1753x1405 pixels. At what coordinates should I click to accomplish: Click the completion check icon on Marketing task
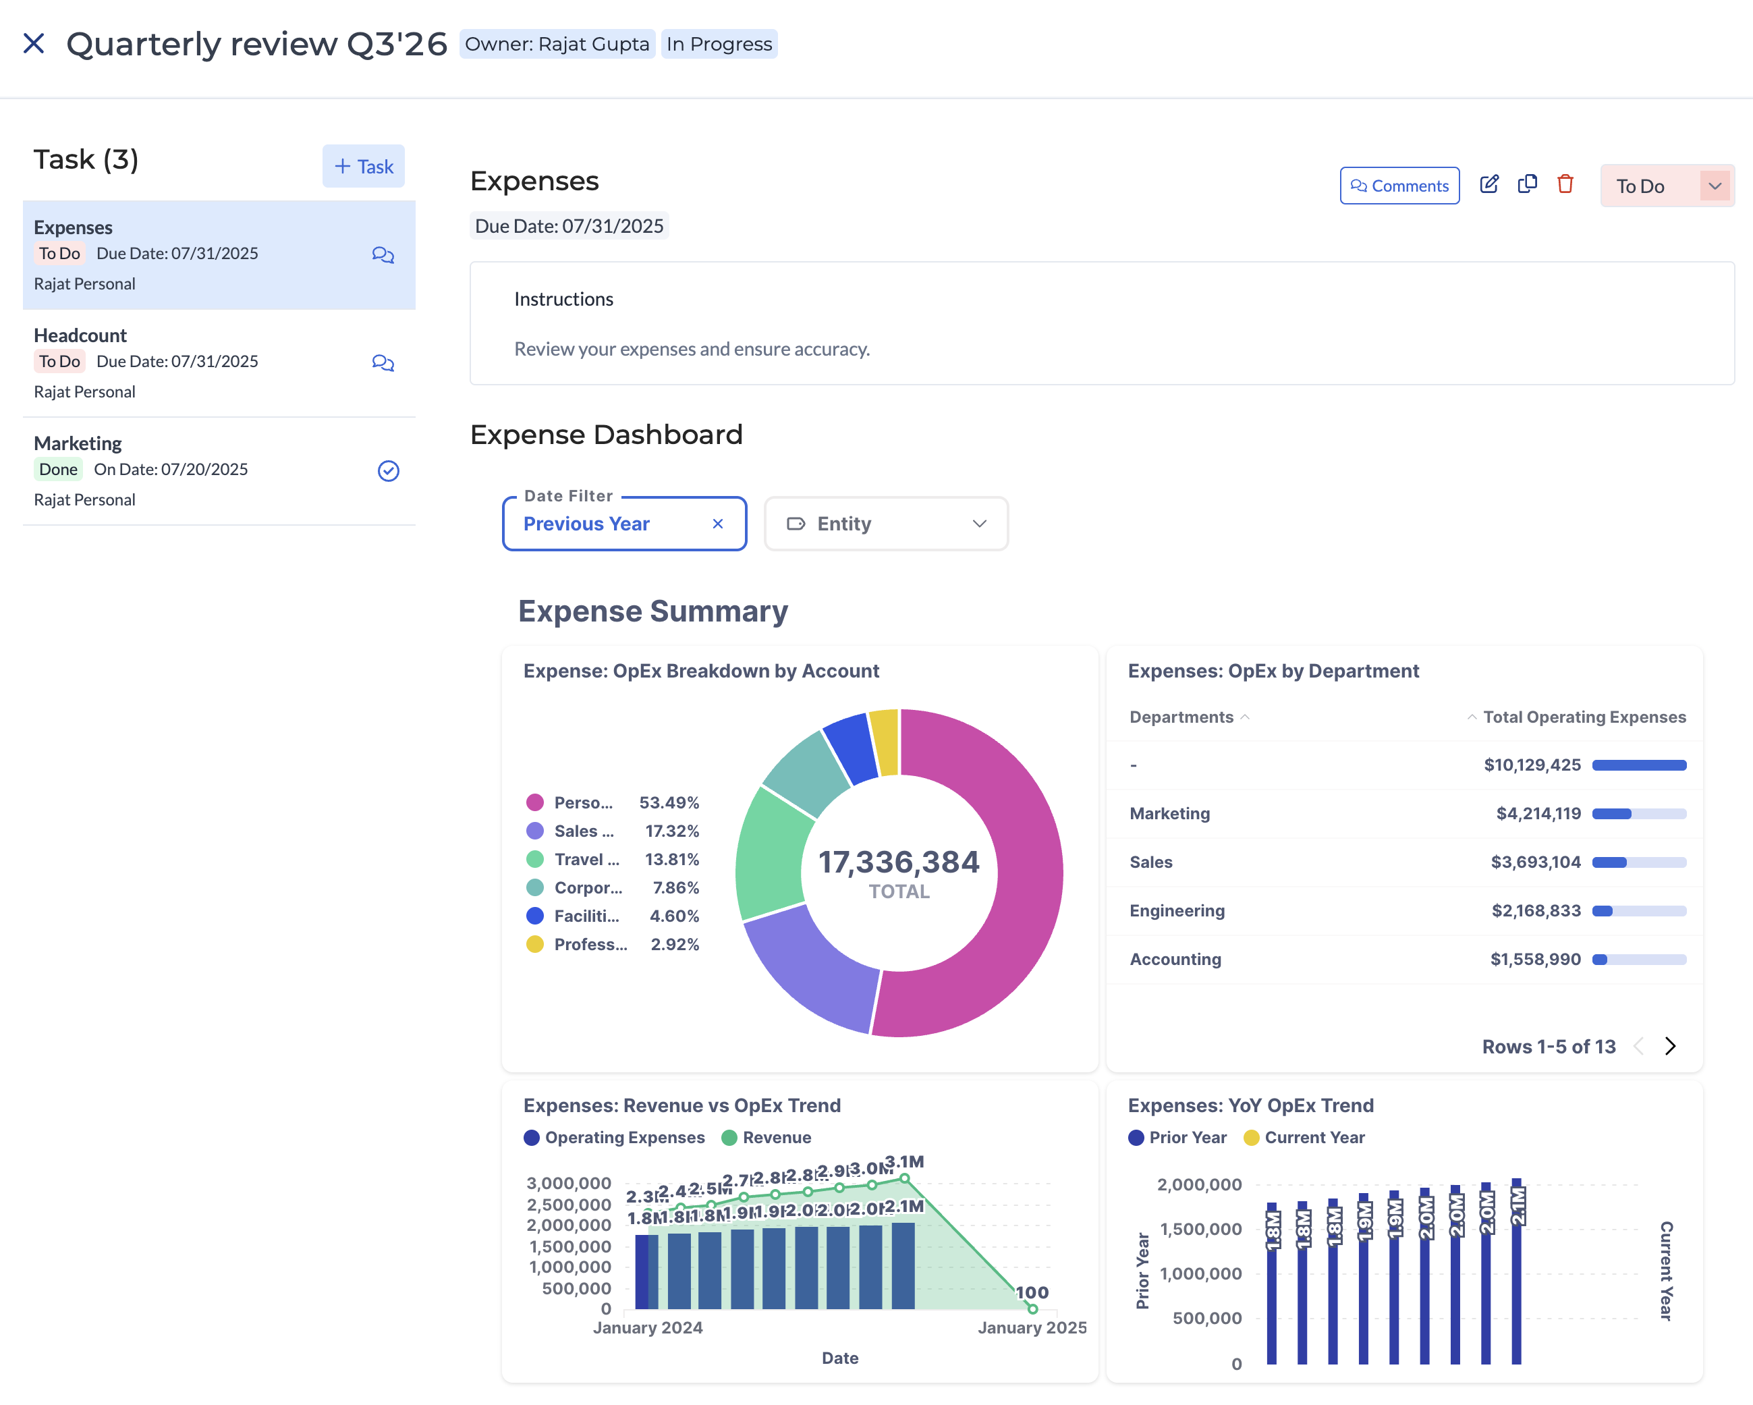pyautogui.click(x=388, y=472)
